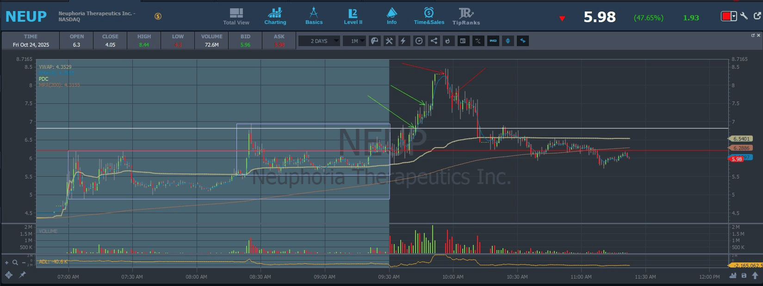Click the flame hot-list icon
763x286 pixels.
pos(448,41)
